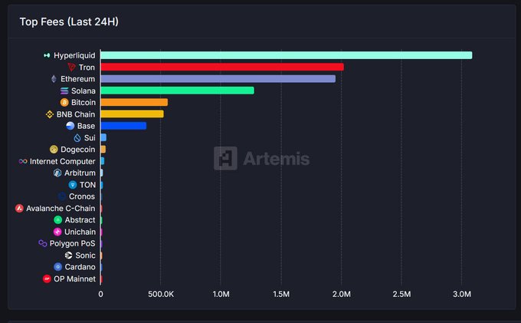Click the Avalanche C-Chain label text

61,208
